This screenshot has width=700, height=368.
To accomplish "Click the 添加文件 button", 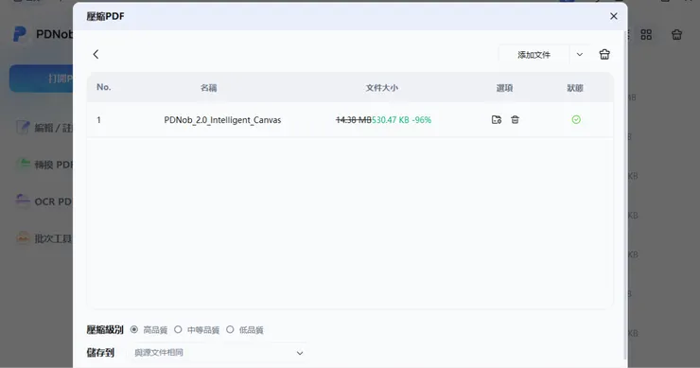I will [x=534, y=55].
